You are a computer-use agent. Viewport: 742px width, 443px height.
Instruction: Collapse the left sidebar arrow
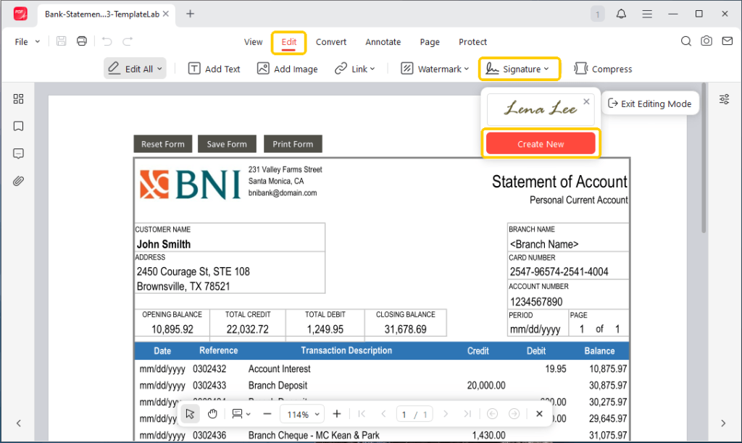(x=18, y=423)
